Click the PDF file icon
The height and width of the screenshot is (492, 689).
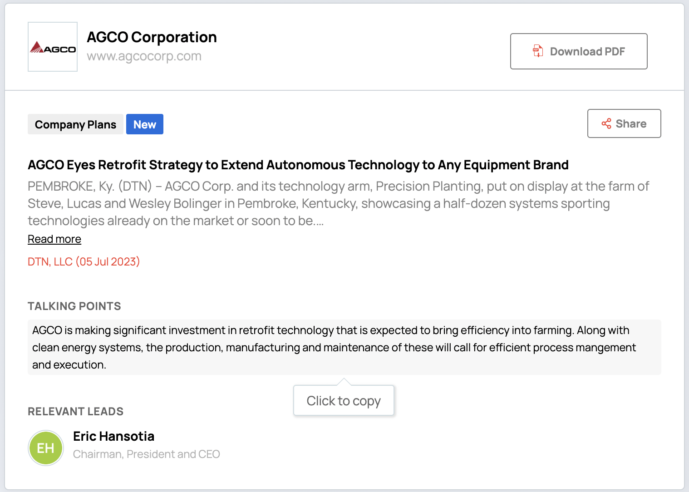(538, 51)
